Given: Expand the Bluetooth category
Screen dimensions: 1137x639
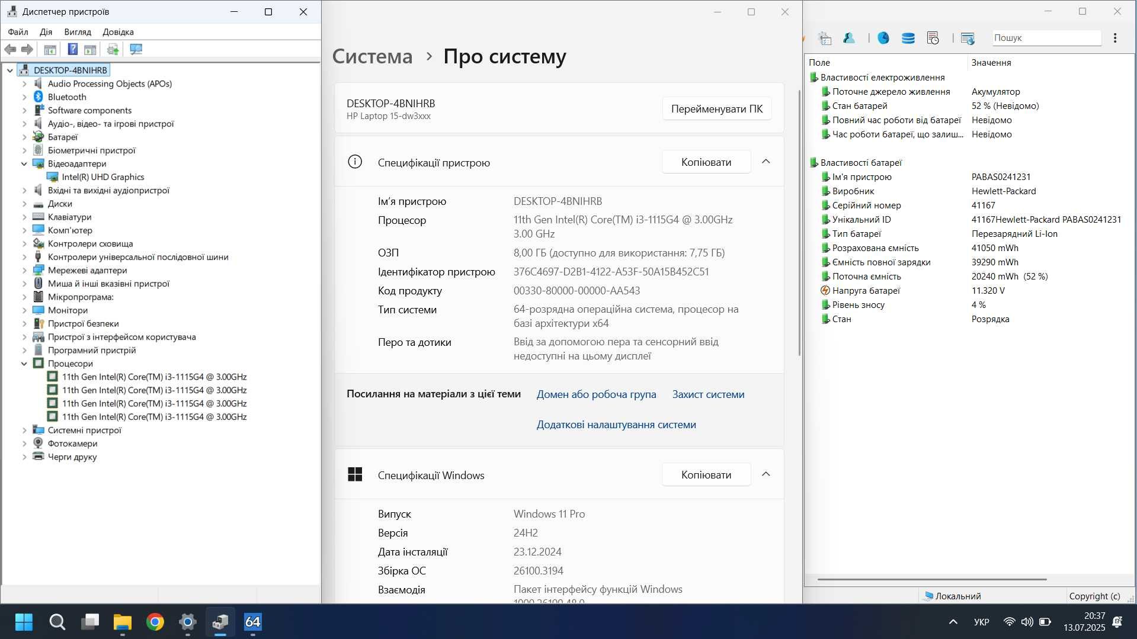Looking at the screenshot, I should (x=24, y=97).
